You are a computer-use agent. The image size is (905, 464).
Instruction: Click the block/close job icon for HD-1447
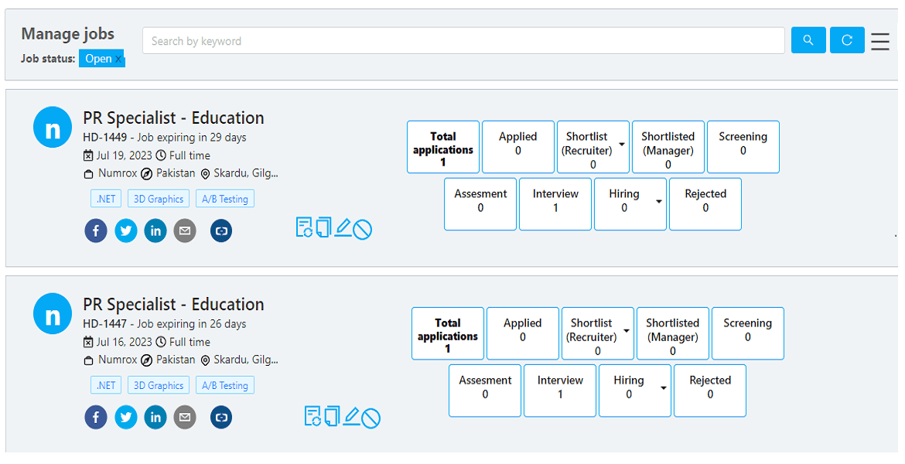tap(371, 418)
